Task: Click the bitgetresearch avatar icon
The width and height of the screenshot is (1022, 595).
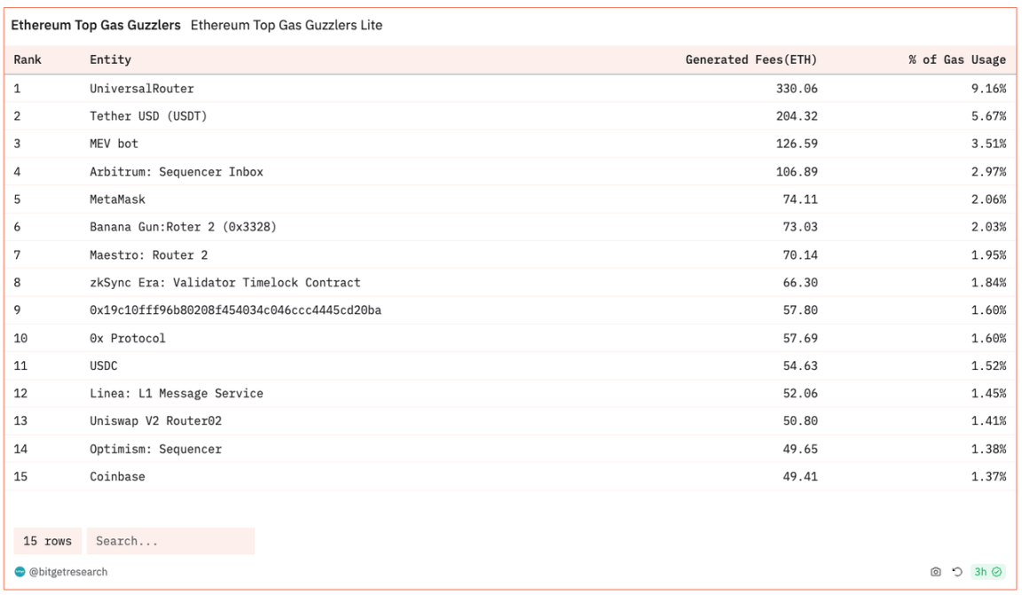Action: 20,572
